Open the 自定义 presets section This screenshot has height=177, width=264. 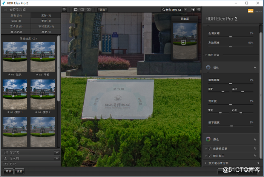click(31, 152)
